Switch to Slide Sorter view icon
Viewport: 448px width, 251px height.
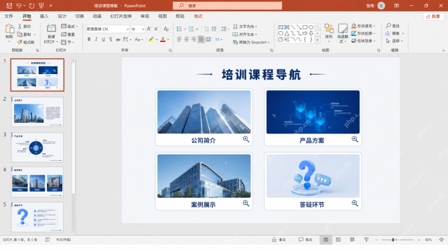pos(338,240)
